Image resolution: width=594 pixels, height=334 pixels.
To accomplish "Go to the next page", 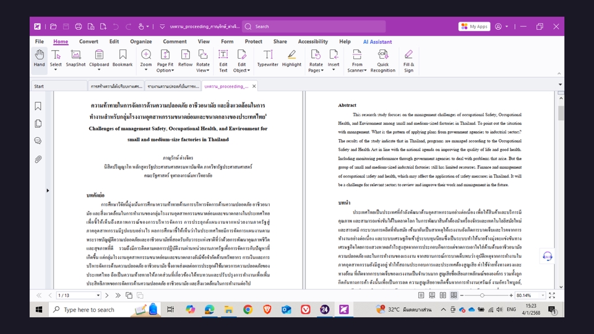I will (x=107, y=296).
